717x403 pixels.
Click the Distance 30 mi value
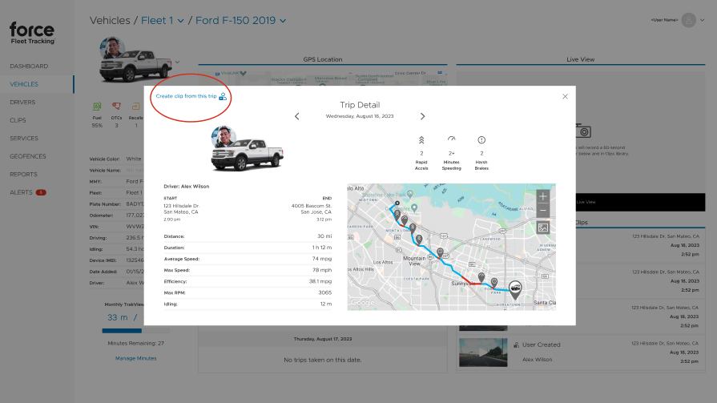(x=324, y=236)
